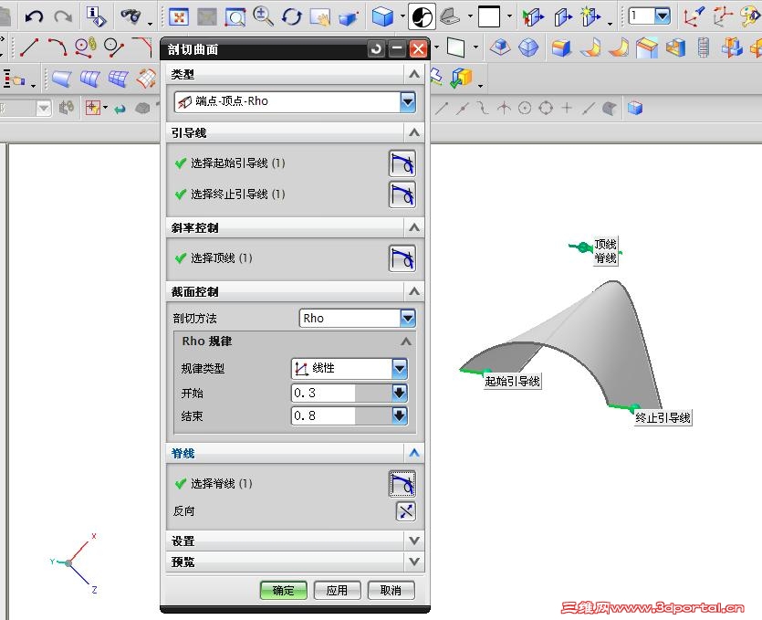Image resolution: width=762 pixels, height=620 pixels.
Task: Collapse the Rho 规律 group
Action: pos(406,342)
